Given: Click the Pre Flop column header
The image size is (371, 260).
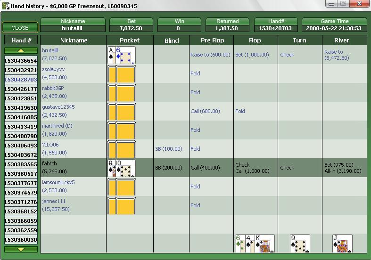Looking at the screenshot, I should (211, 41).
